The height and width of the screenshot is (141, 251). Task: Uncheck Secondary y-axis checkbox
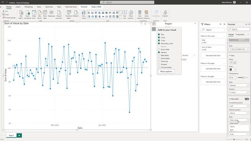click(159, 43)
